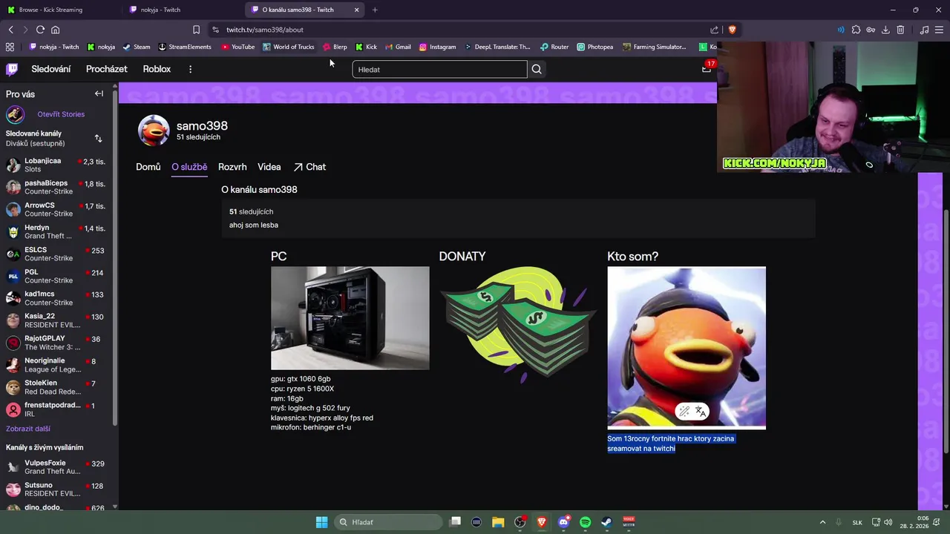Open a new browser tab
The width and height of the screenshot is (950, 534).
[x=375, y=10]
